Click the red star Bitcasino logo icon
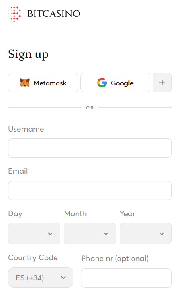This screenshot has width=181, height=300. coord(15,13)
